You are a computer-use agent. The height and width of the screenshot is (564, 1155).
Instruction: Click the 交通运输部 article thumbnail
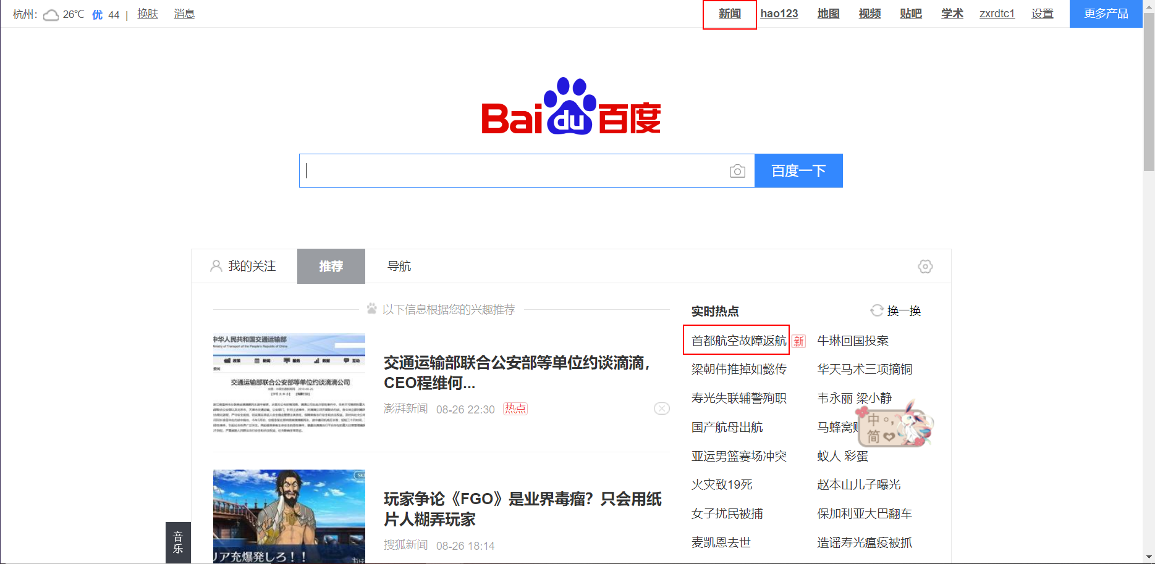(x=289, y=383)
